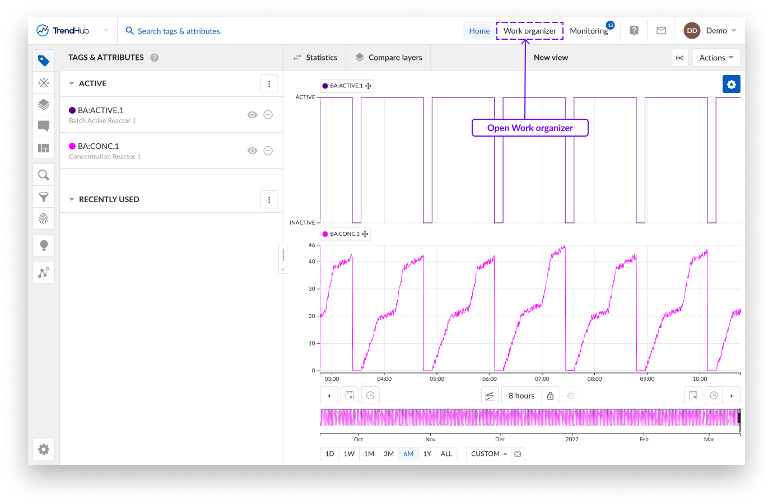Collapse the ACTIVE tags section
Viewport: 773px width, 504px height.
pyautogui.click(x=72, y=83)
